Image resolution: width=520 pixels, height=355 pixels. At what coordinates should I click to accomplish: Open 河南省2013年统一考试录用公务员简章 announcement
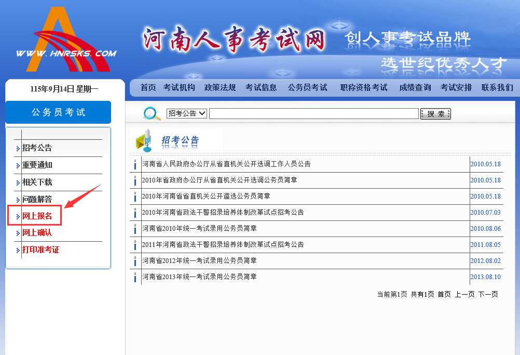click(199, 277)
